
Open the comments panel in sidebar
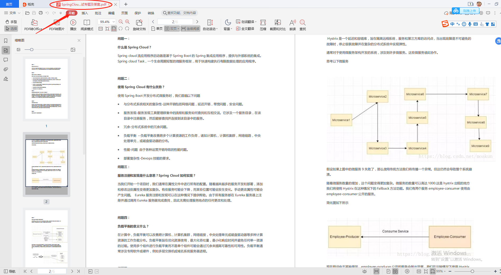6,60
